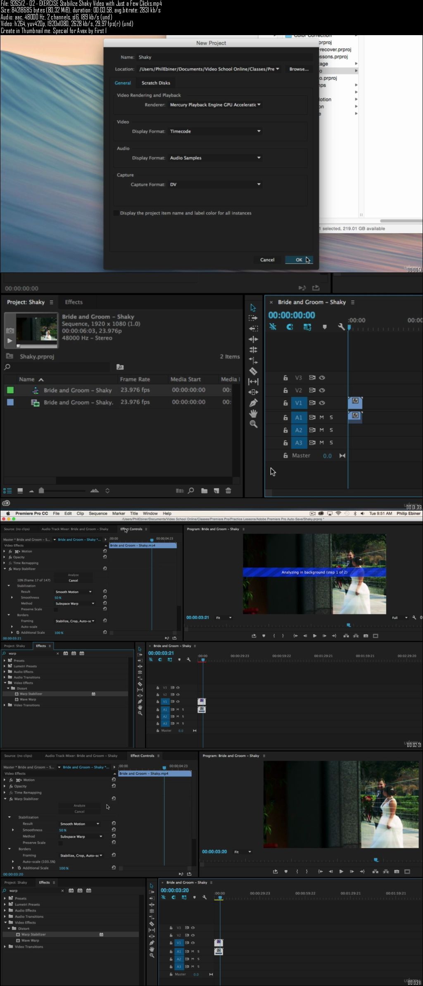This screenshot has height=986, width=423.
Task: Select the Slip tool in the enlarged tool panel
Action: coord(253,382)
